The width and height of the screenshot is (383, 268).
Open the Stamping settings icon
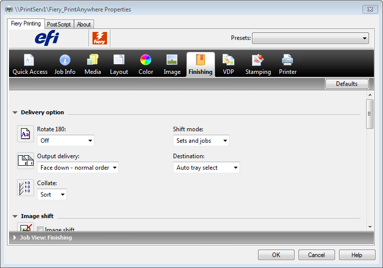[258, 60]
